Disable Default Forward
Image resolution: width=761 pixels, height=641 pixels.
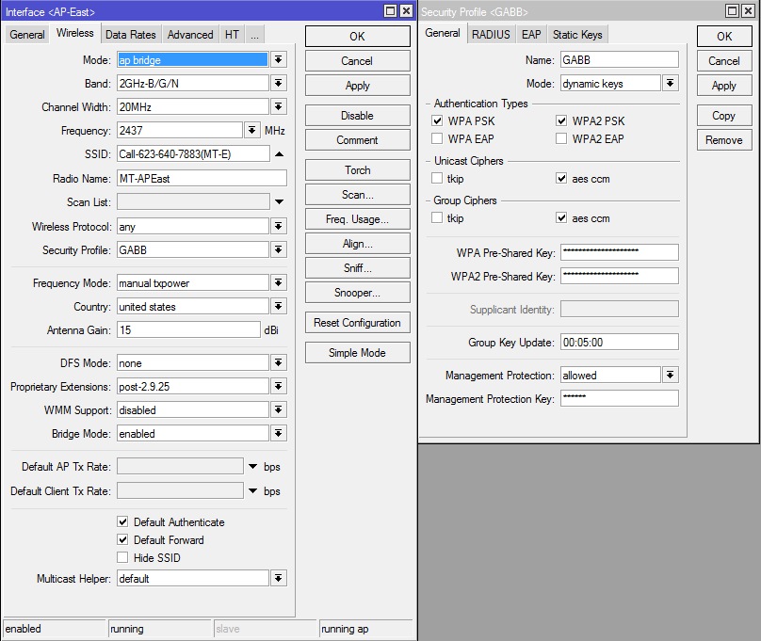pos(122,539)
